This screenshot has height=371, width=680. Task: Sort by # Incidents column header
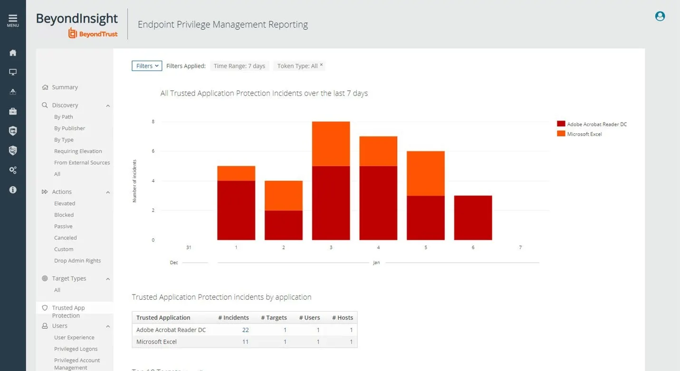pyautogui.click(x=233, y=318)
